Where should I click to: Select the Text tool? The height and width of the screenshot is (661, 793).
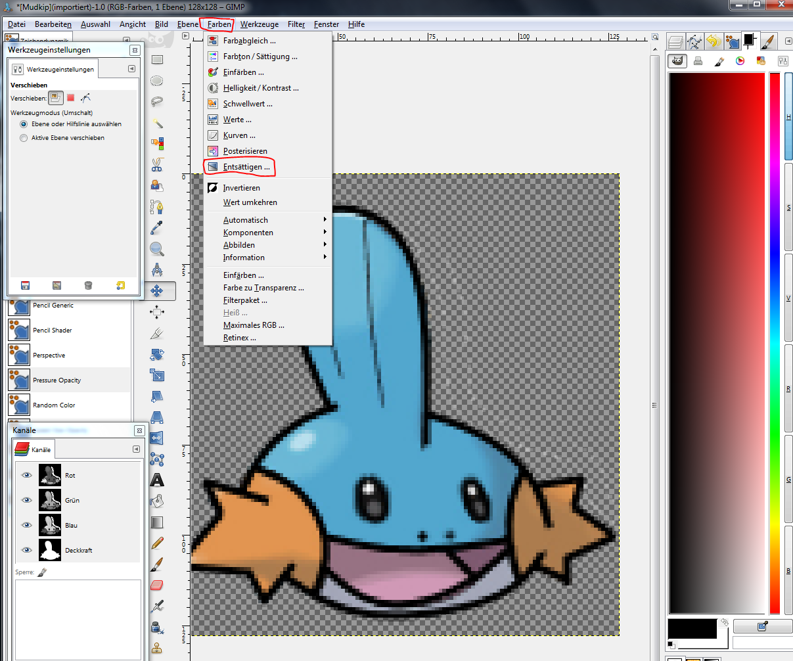pos(157,480)
